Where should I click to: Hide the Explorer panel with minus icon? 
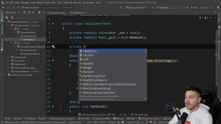(x=44, y=12)
